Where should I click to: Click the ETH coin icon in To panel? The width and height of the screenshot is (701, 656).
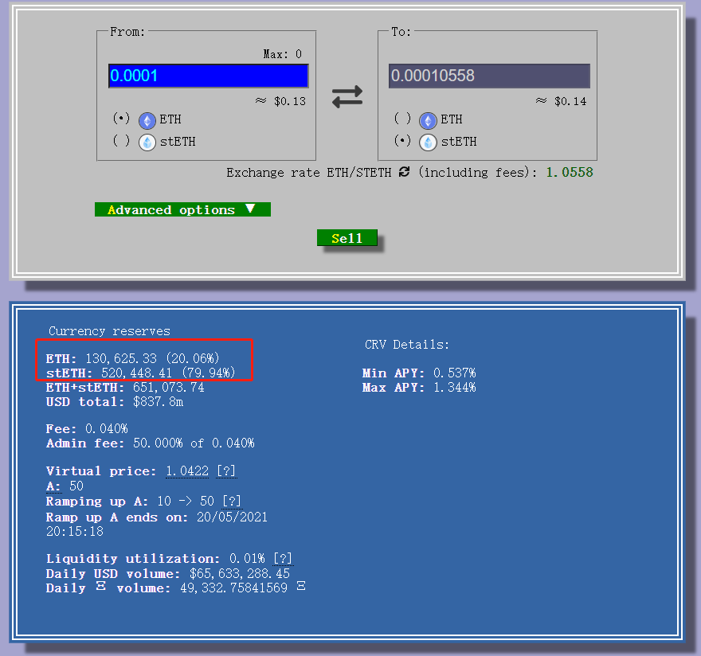click(x=428, y=120)
